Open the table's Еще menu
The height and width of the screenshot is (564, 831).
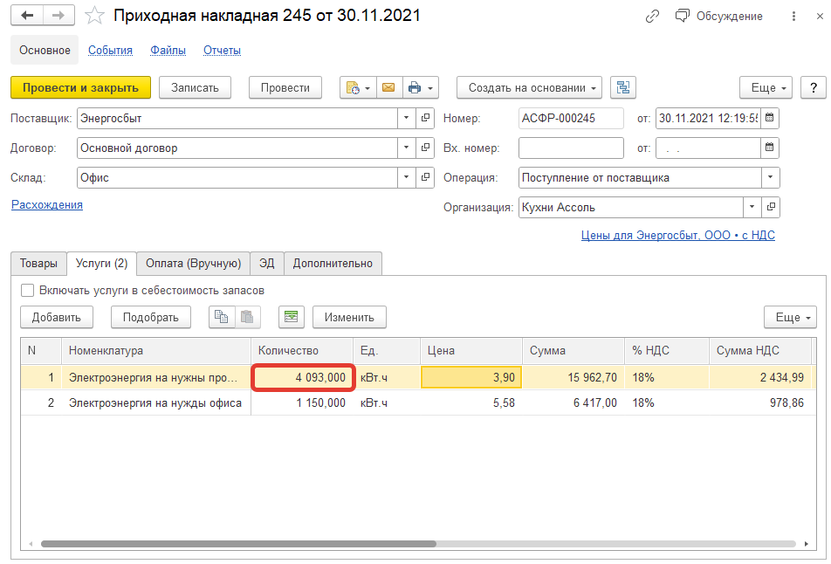pos(790,317)
